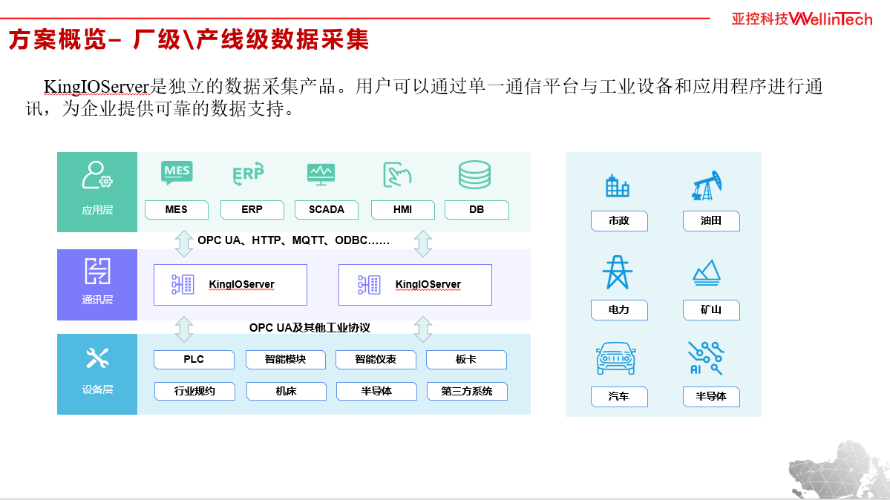Click the 设备层 layer label

[x=97, y=390]
